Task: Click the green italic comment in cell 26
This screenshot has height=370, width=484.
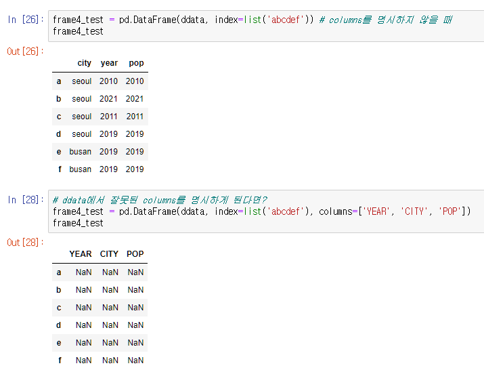Action: point(386,20)
